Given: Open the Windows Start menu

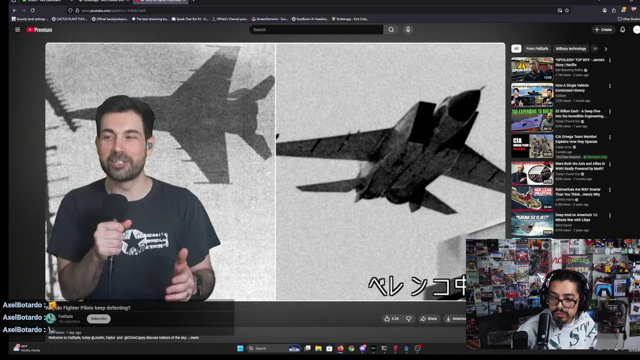Looking at the screenshot, I should pyautogui.click(x=240, y=348).
